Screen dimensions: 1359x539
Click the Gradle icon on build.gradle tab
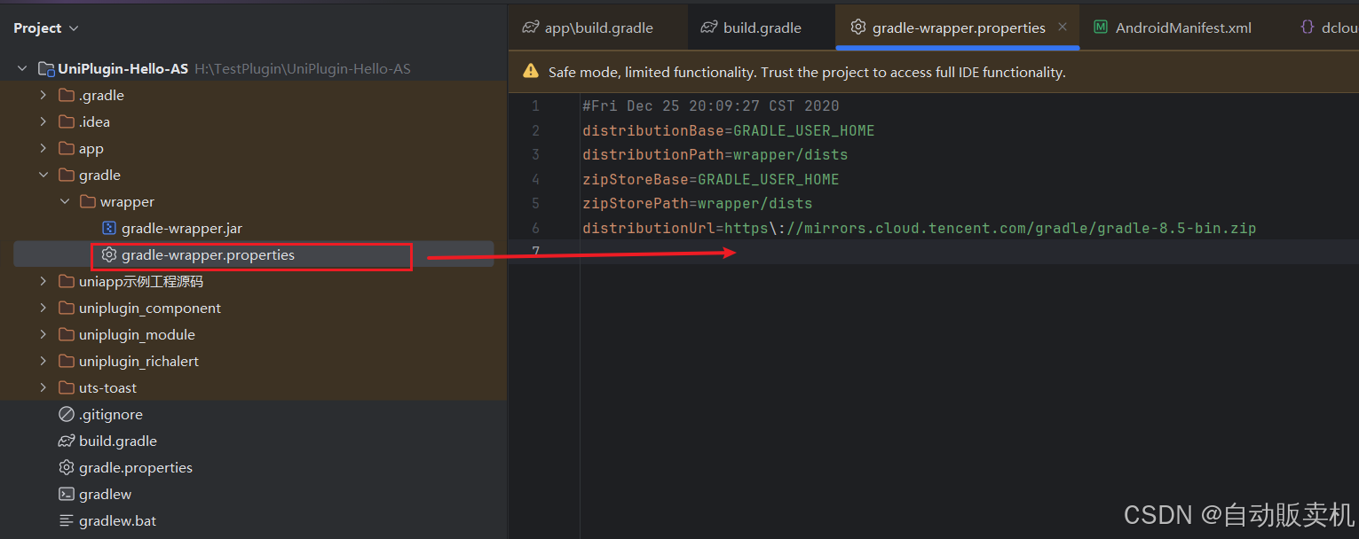click(x=708, y=27)
